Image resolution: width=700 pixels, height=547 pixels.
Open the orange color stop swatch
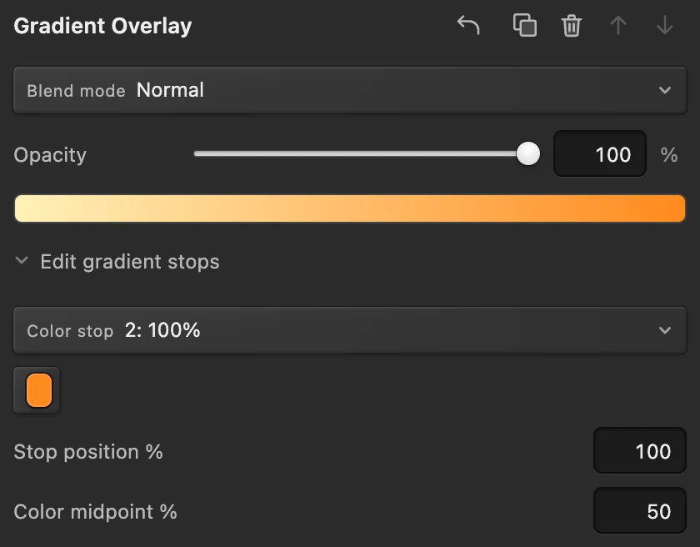tap(37, 391)
